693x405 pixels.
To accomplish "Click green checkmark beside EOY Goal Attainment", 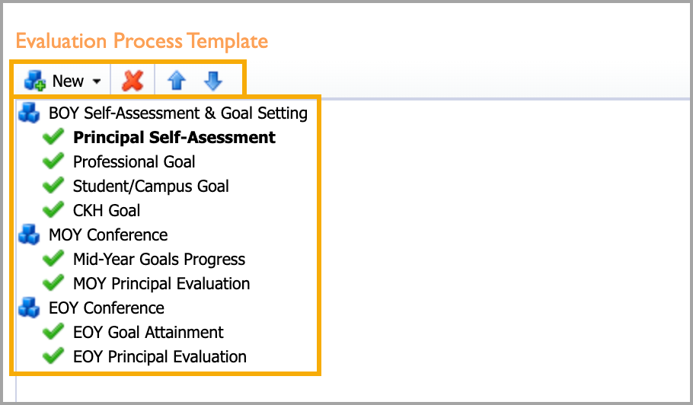I will click(53, 332).
